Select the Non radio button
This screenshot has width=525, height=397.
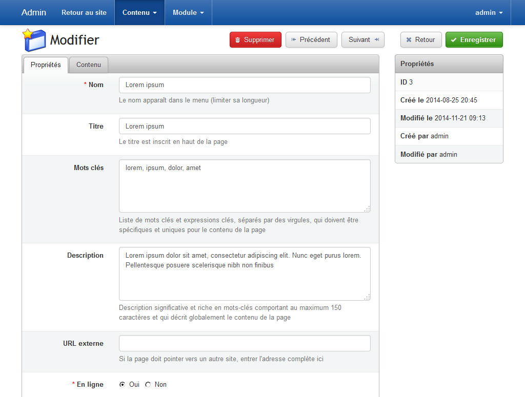pyautogui.click(x=148, y=385)
